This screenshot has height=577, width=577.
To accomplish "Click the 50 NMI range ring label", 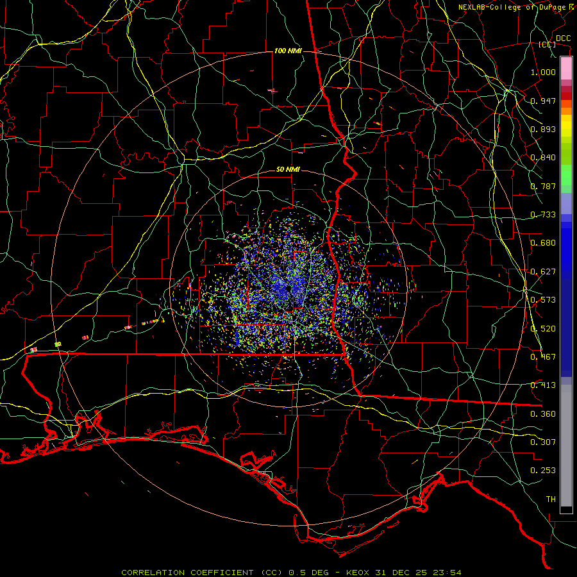I will pyautogui.click(x=288, y=169).
